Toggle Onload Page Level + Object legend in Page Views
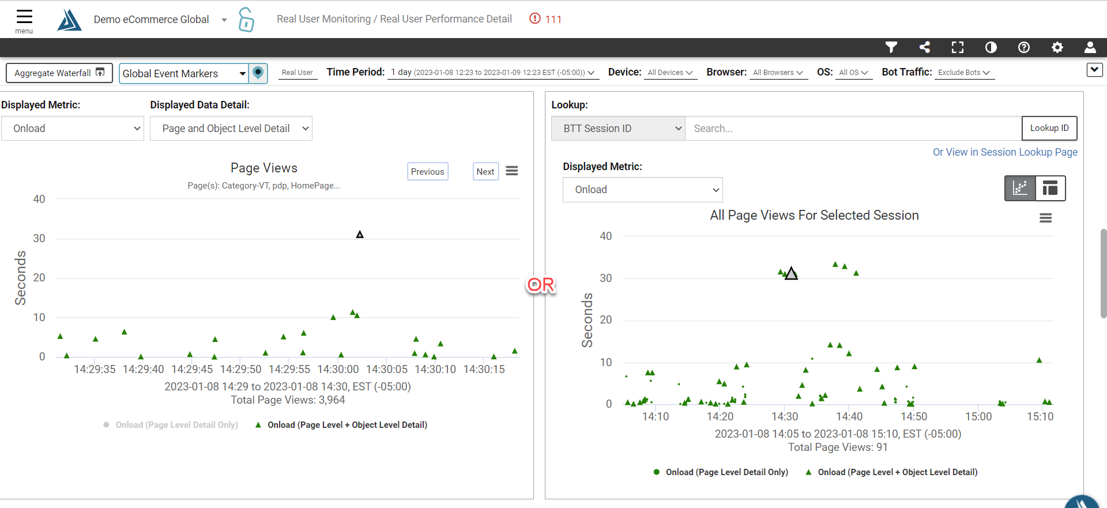 pyautogui.click(x=341, y=425)
